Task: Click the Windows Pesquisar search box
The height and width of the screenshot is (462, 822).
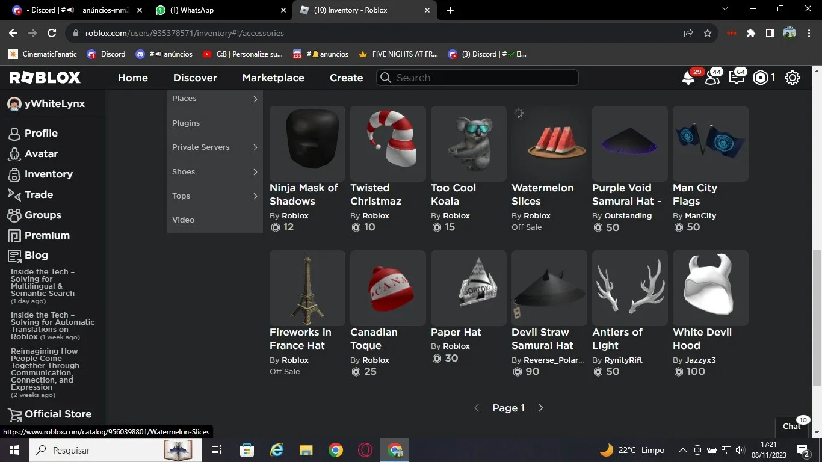Action: (114, 450)
